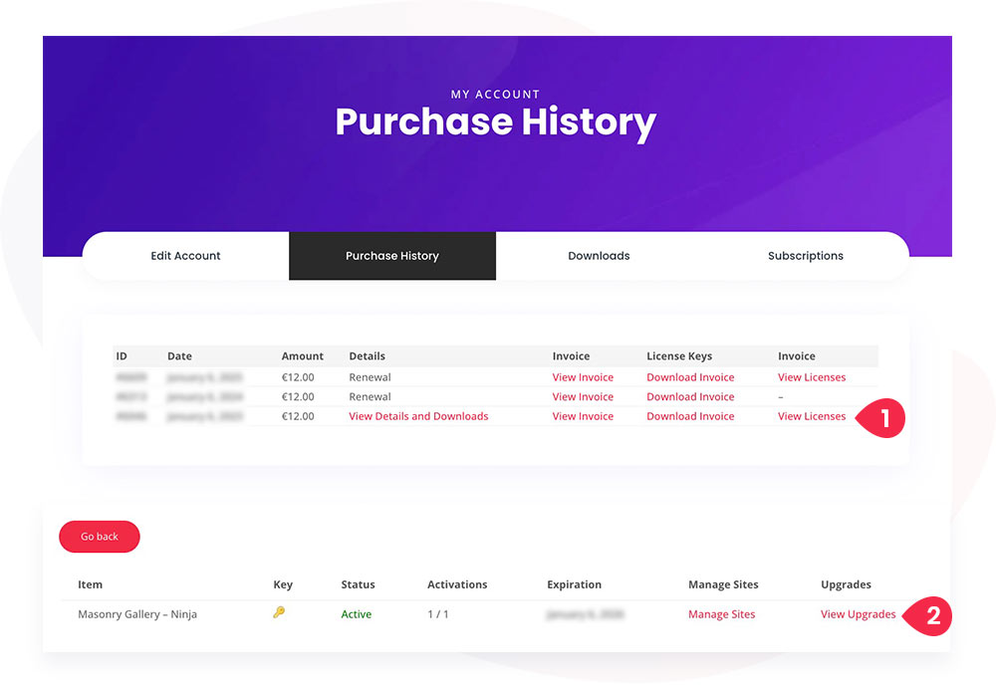Click the Purchase History page heading
Screen dimensions: 996x690
pos(495,122)
